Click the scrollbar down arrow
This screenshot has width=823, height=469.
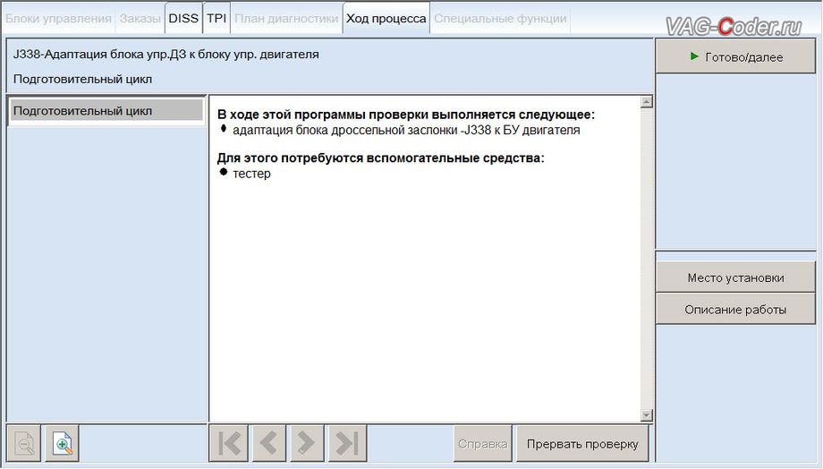pyautogui.click(x=647, y=415)
